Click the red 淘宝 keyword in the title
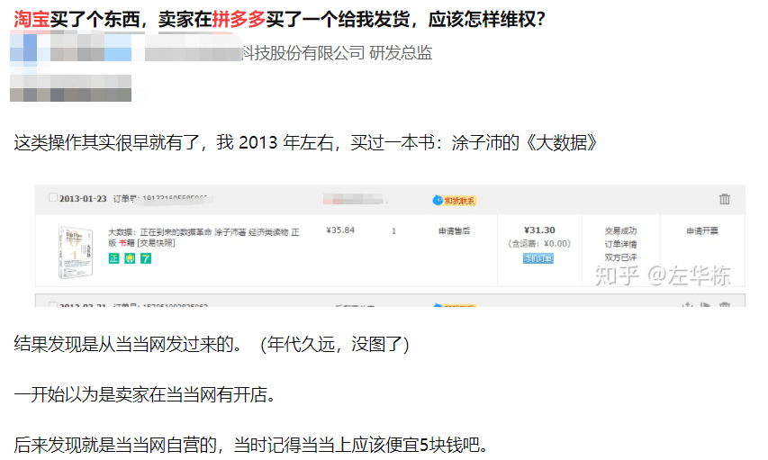This screenshot has height=460, width=768. coord(32,19)
